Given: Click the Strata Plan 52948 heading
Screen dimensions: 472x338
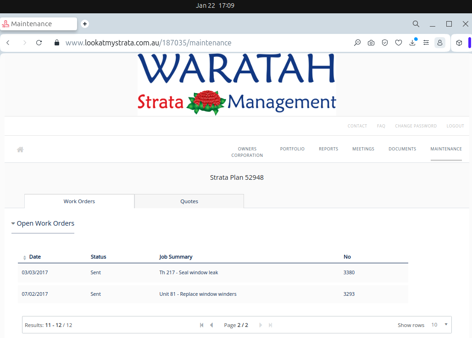Looking at the screenshot, I should pos(237,177).
